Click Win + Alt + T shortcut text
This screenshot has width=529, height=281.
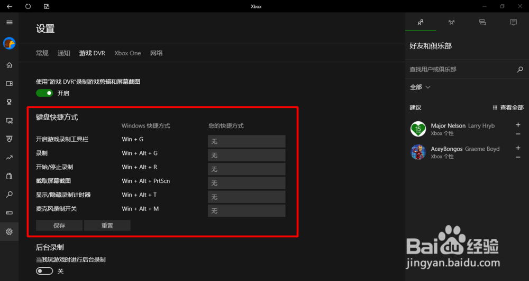click(x=139, y=195)
